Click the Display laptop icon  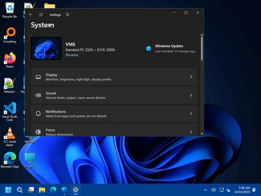pos(38,77)
